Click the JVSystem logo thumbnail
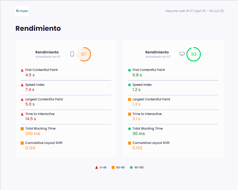Screen dimensions: 238x190 click(22, 11)
